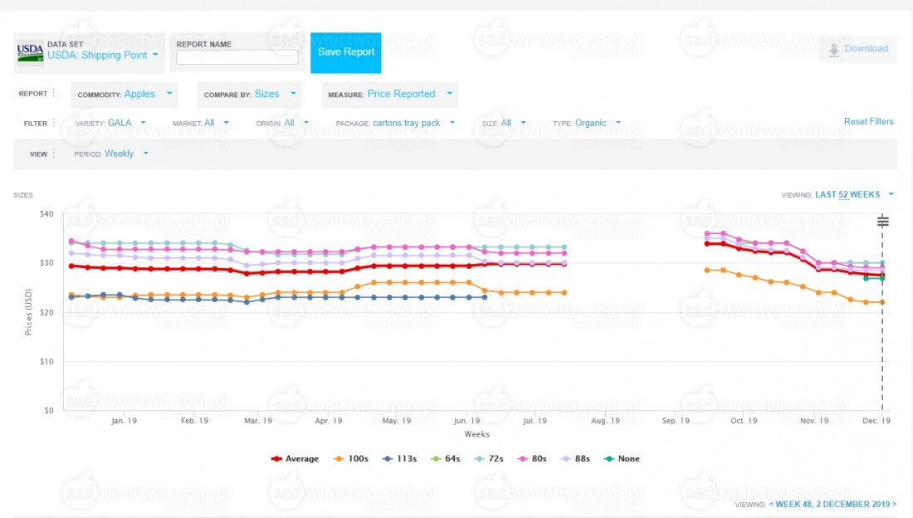Go to previous week with left arrow

(x=772, y=504)
